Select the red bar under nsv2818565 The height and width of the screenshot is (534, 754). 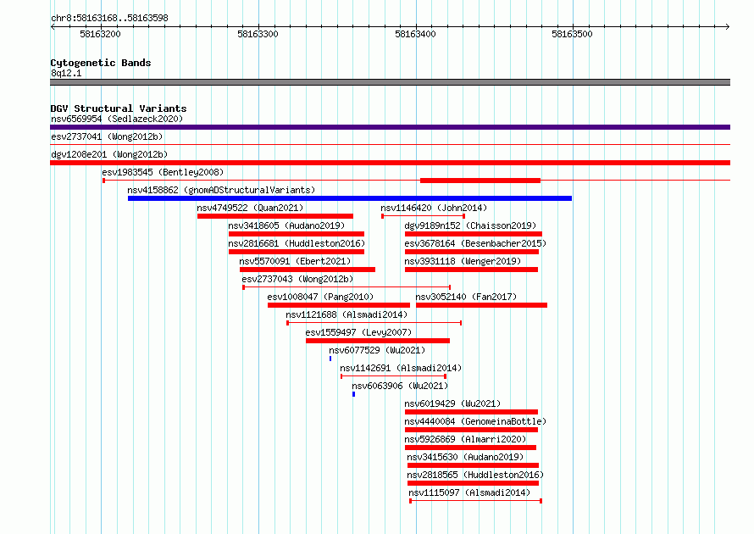473,483
